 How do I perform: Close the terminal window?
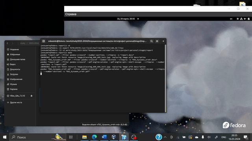(163, 41)
